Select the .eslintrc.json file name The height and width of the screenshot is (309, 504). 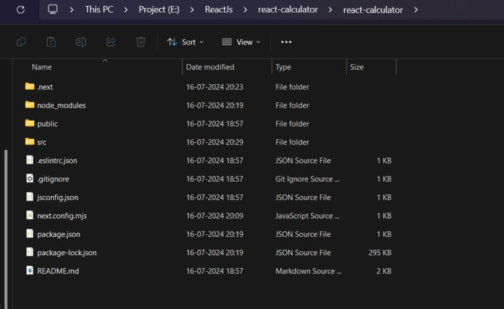(x=57, y=161)
